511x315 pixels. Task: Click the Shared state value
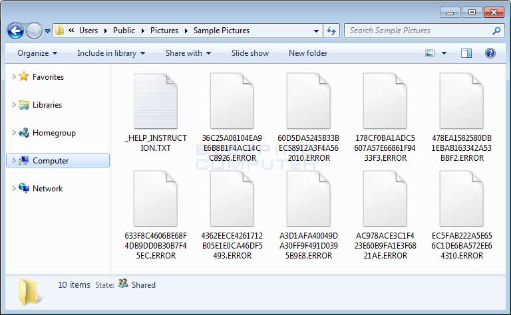click(144, 285)
